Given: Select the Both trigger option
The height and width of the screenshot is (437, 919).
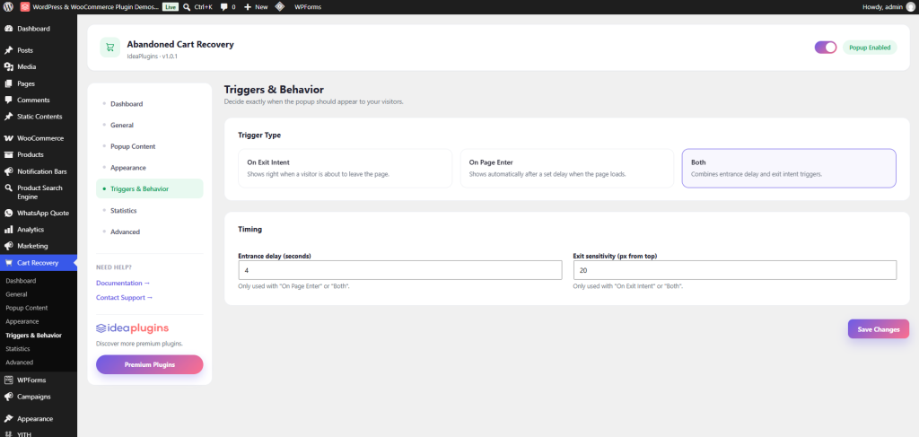Looking at the screenshot, I should [x=789, y=168].
